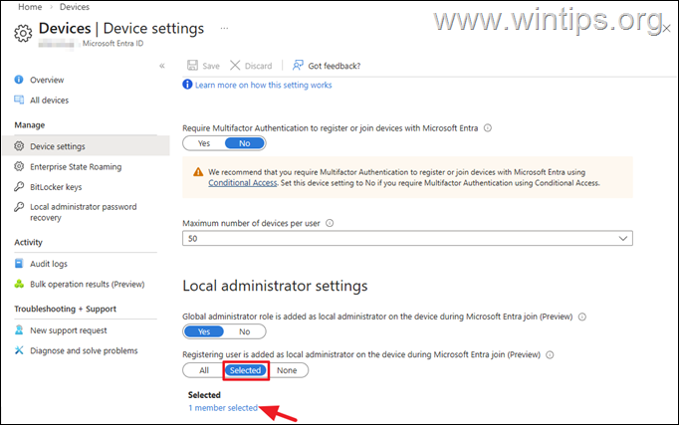Click the Discard X icon
Viewport: 679px width, 425px height.
pyautogui.click(x=235, y=66)
